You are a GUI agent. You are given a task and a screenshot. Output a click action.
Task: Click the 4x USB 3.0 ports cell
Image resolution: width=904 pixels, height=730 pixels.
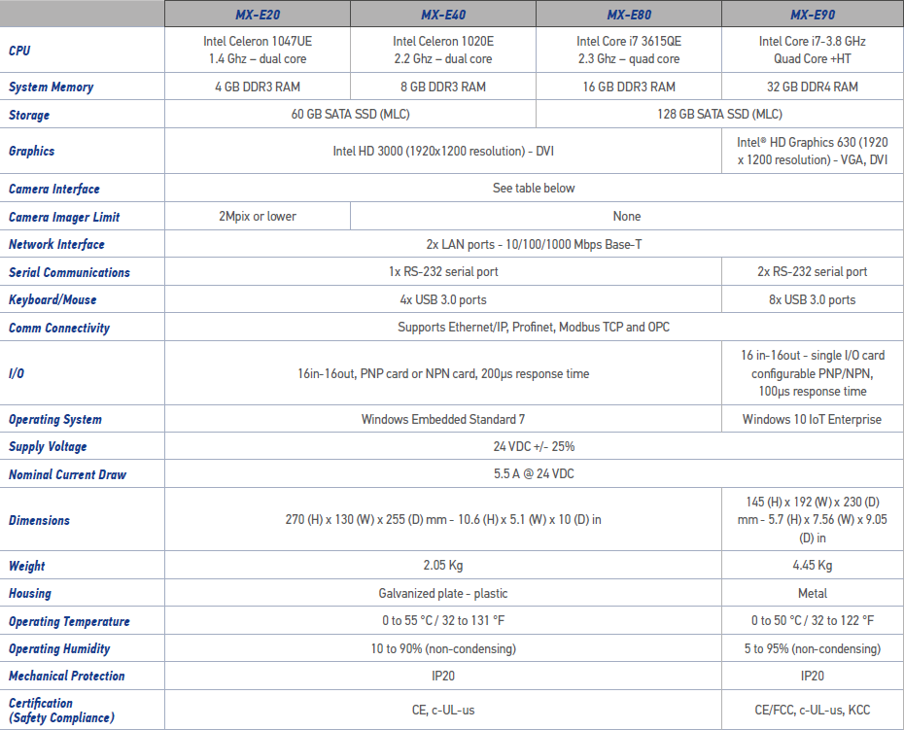pos(443,299)
